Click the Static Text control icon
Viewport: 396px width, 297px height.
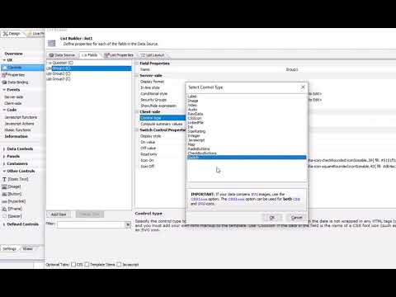[4, 179]
